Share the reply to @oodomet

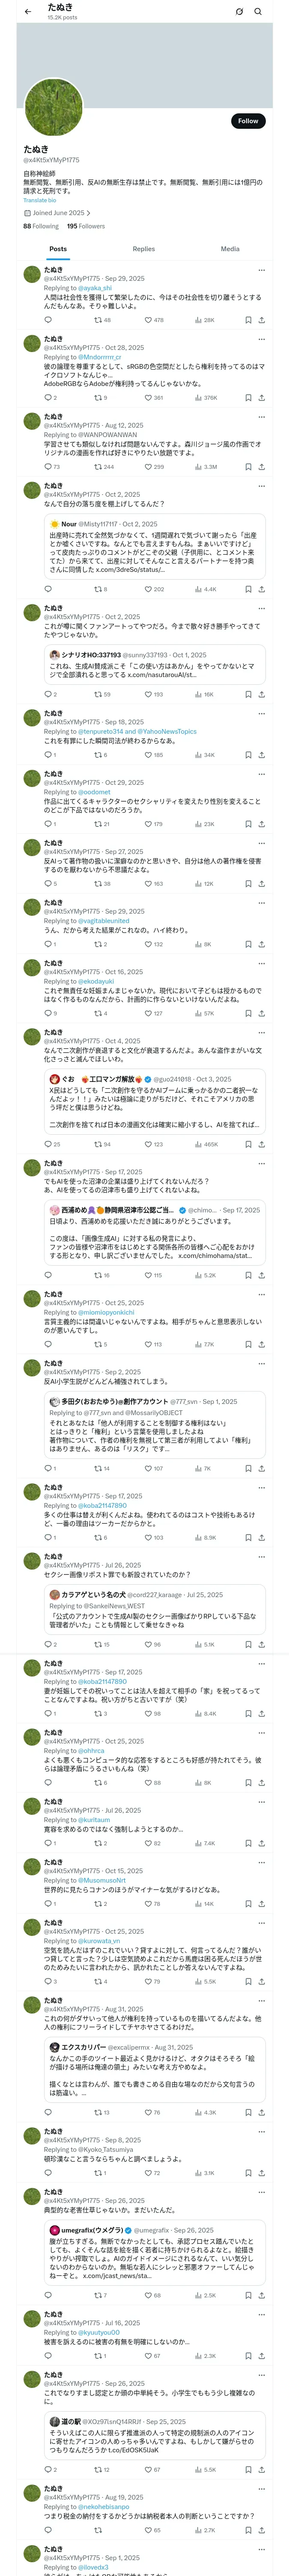[261, 824]
